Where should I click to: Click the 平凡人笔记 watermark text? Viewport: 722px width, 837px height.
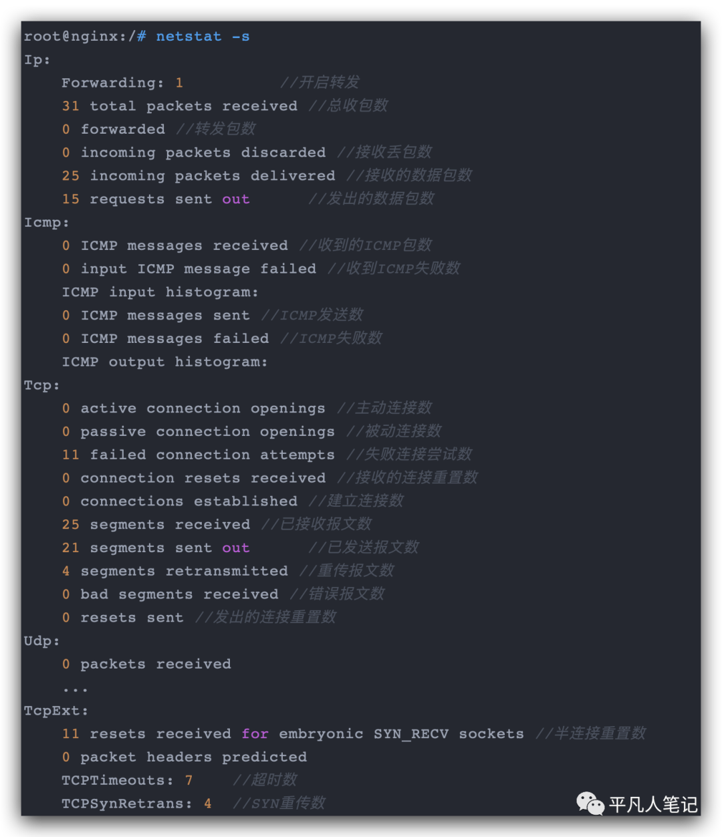pyautogui.click(x=653, y=804)
